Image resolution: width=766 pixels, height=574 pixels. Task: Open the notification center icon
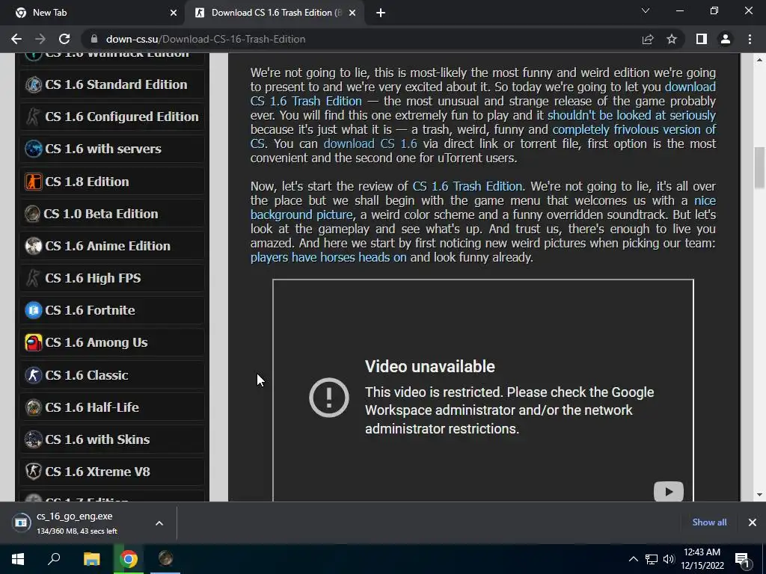pyautogui.click(x=742, y=559)
